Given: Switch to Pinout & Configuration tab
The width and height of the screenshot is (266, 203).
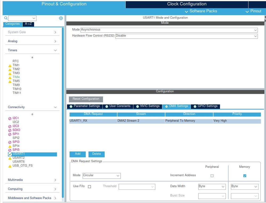Looking at the screenshot, I should pyautogui.click(x=64, y=4).
